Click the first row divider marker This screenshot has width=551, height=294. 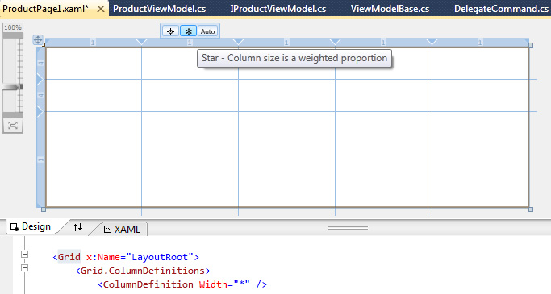pyautogui.click(x=40, y=79)
